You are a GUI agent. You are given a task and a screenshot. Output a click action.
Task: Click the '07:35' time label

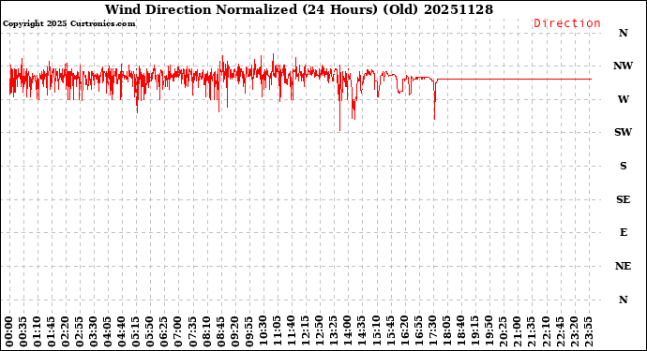[x=192, y=332]
